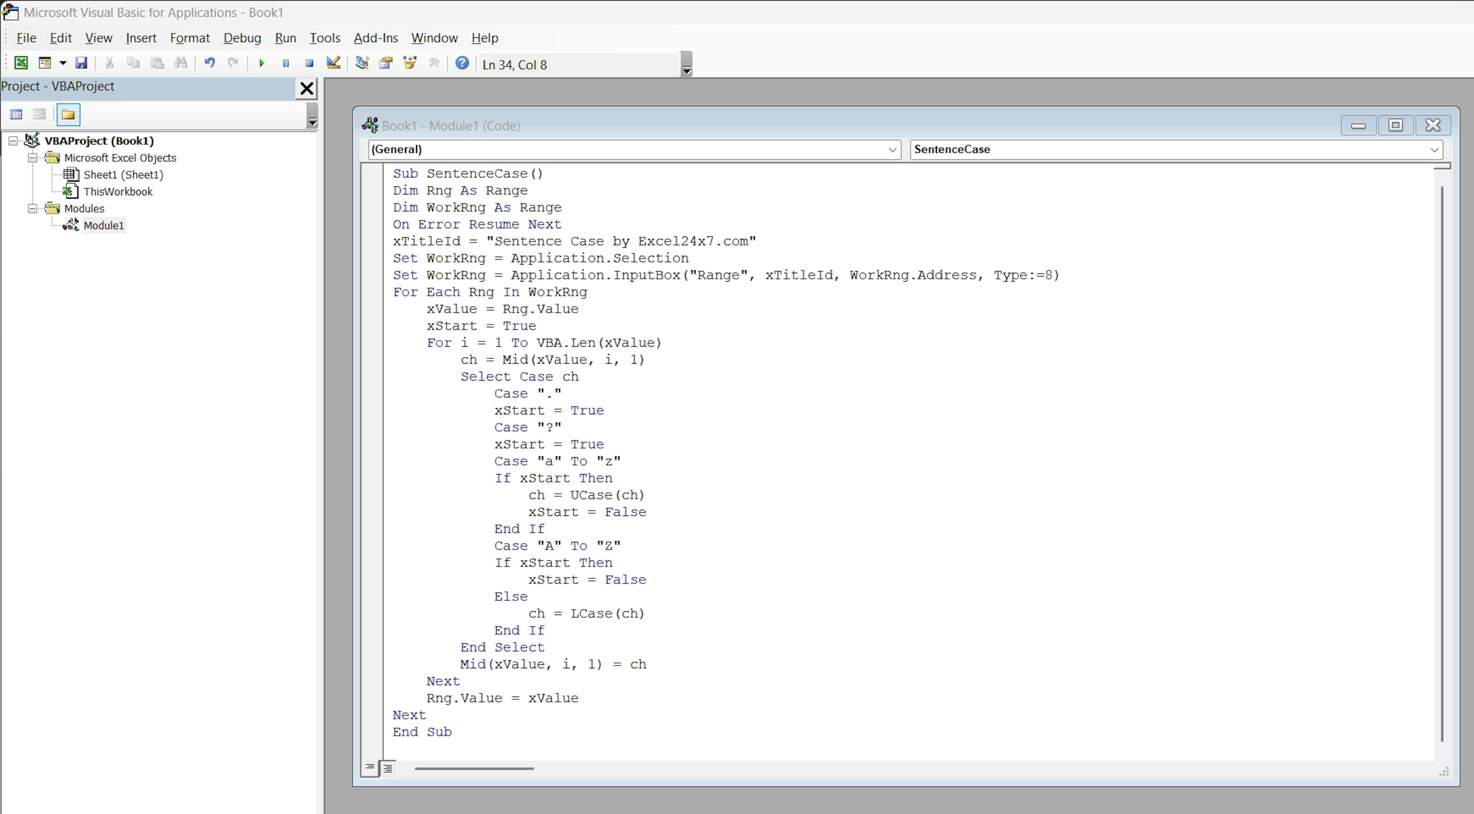
Task: Open the Properties Window toolbar icon
Action: click(386, 63)
